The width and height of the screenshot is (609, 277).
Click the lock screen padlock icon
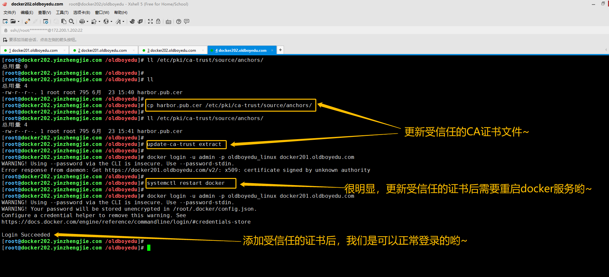click(x=158, y=21)
